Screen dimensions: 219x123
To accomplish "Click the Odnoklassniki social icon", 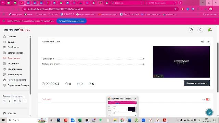I will [x=10, y=101].
